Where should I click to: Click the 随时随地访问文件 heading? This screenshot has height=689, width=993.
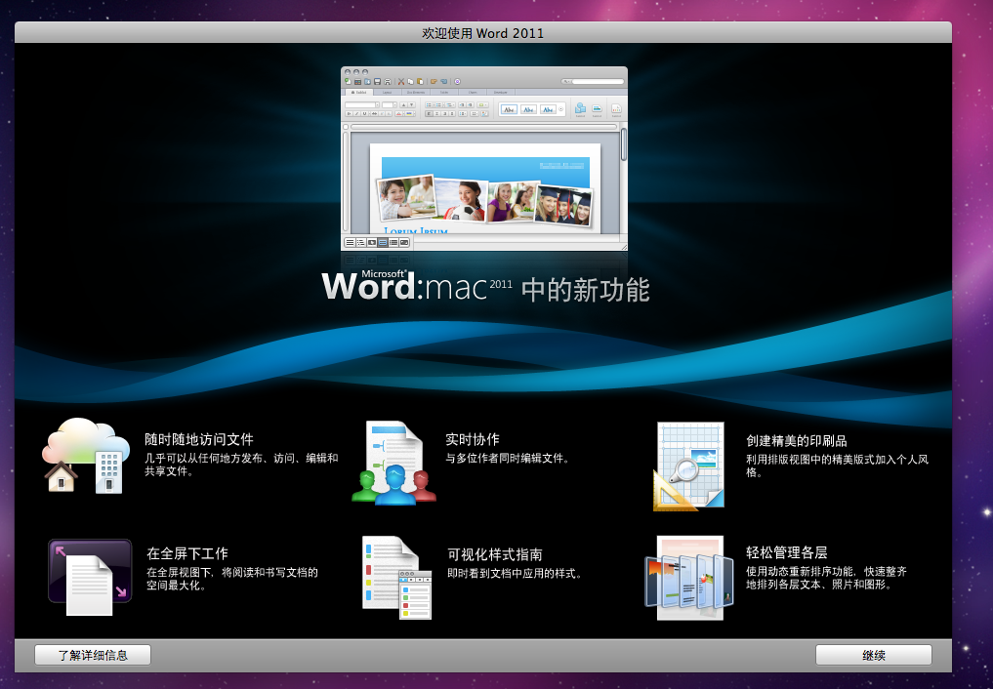(199, 439)
